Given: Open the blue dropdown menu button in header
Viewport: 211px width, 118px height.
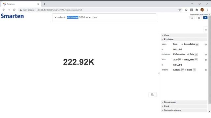Looking at the screenshot, I should tap(205, 18).
